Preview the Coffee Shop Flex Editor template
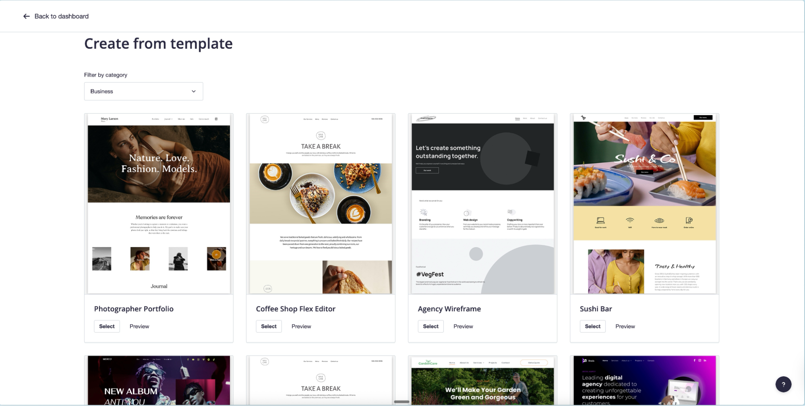 click(301, 326)
